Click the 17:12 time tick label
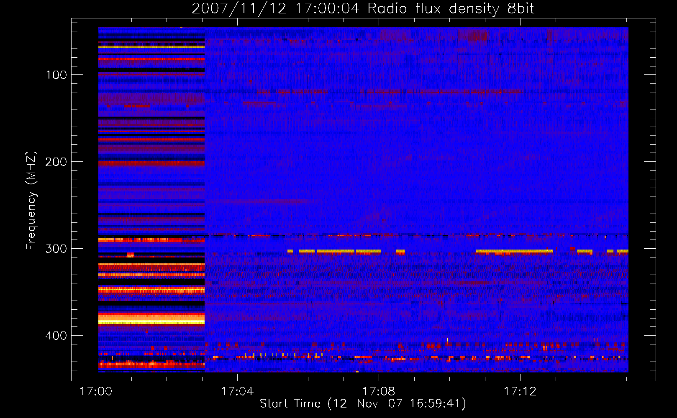Screen dimensions: 677x418 click(x=520, y=391)
